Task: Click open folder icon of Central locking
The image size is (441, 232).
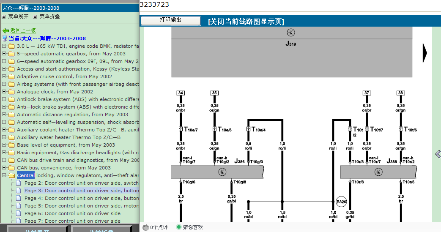Action: 12,175
